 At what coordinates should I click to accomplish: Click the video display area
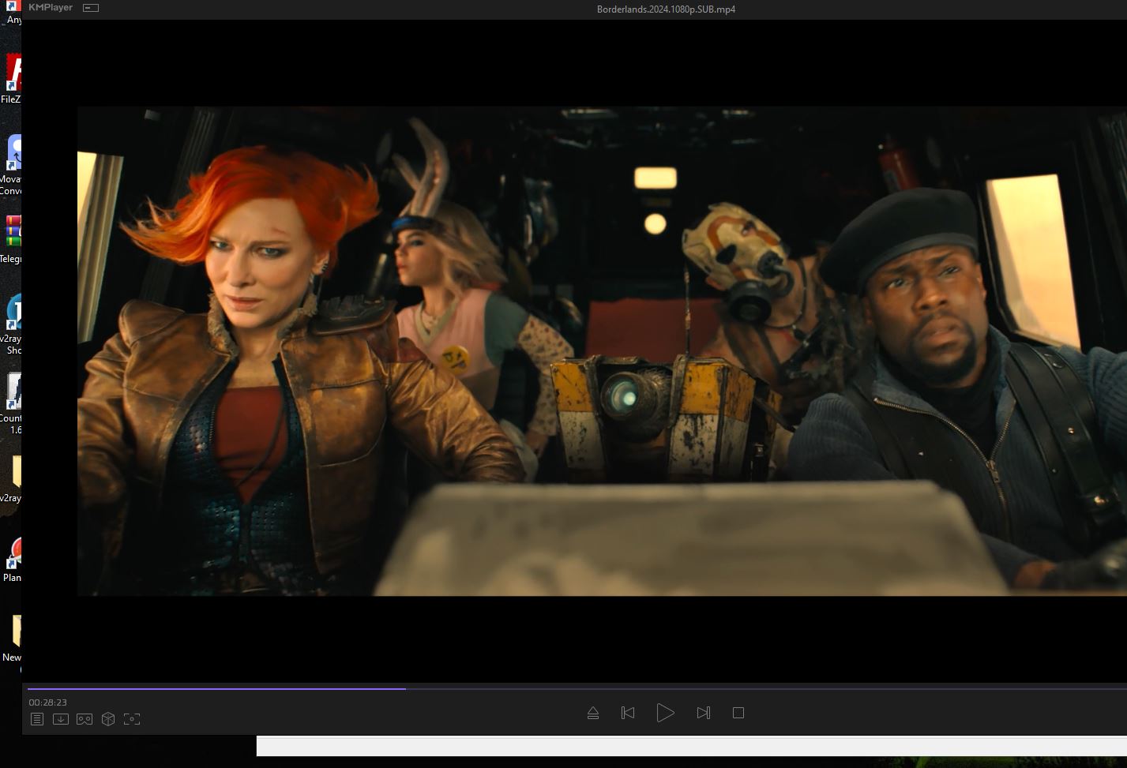[x=600, y=351]
